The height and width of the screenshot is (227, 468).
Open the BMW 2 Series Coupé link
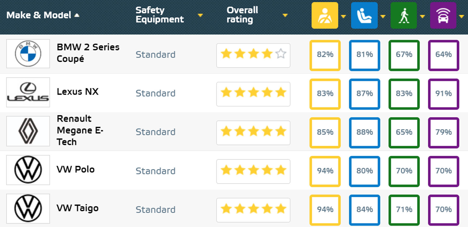(x=88, y=53)
